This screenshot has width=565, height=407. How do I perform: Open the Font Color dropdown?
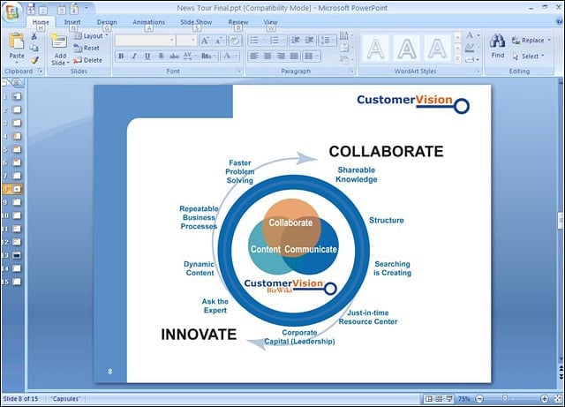click(236, 56)
